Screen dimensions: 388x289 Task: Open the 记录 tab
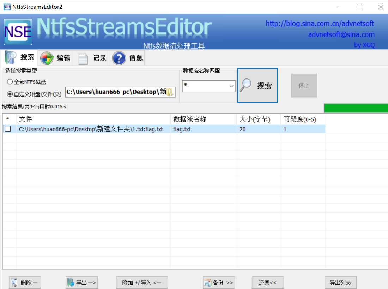92,58
